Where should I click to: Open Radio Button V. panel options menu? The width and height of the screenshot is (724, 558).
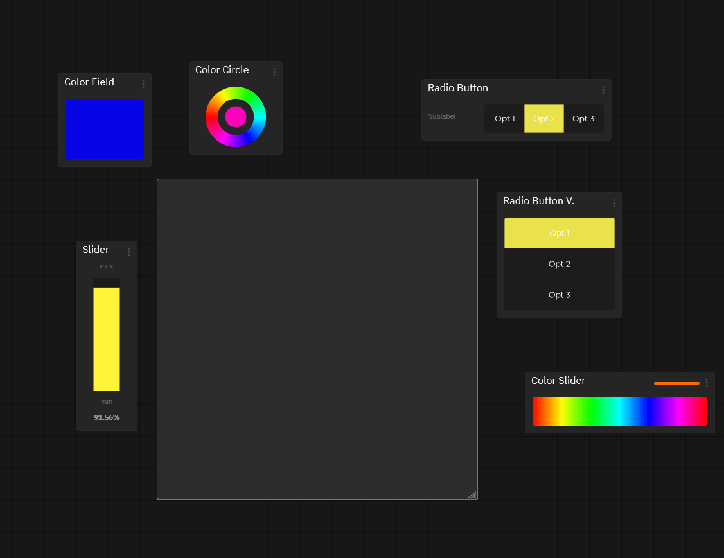pos(614,203)
